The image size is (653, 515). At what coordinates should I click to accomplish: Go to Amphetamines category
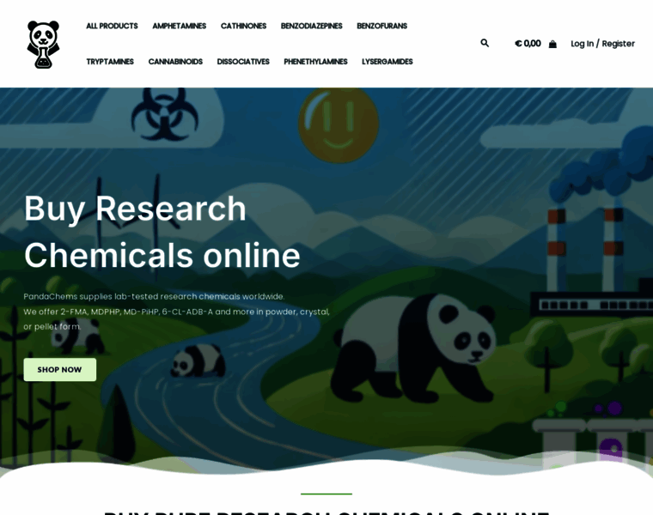[179, 26]
